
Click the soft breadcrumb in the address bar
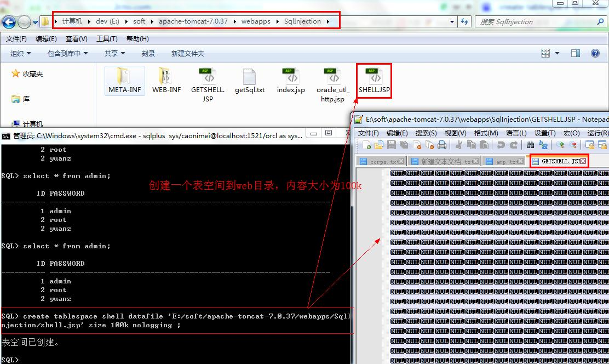139,21
